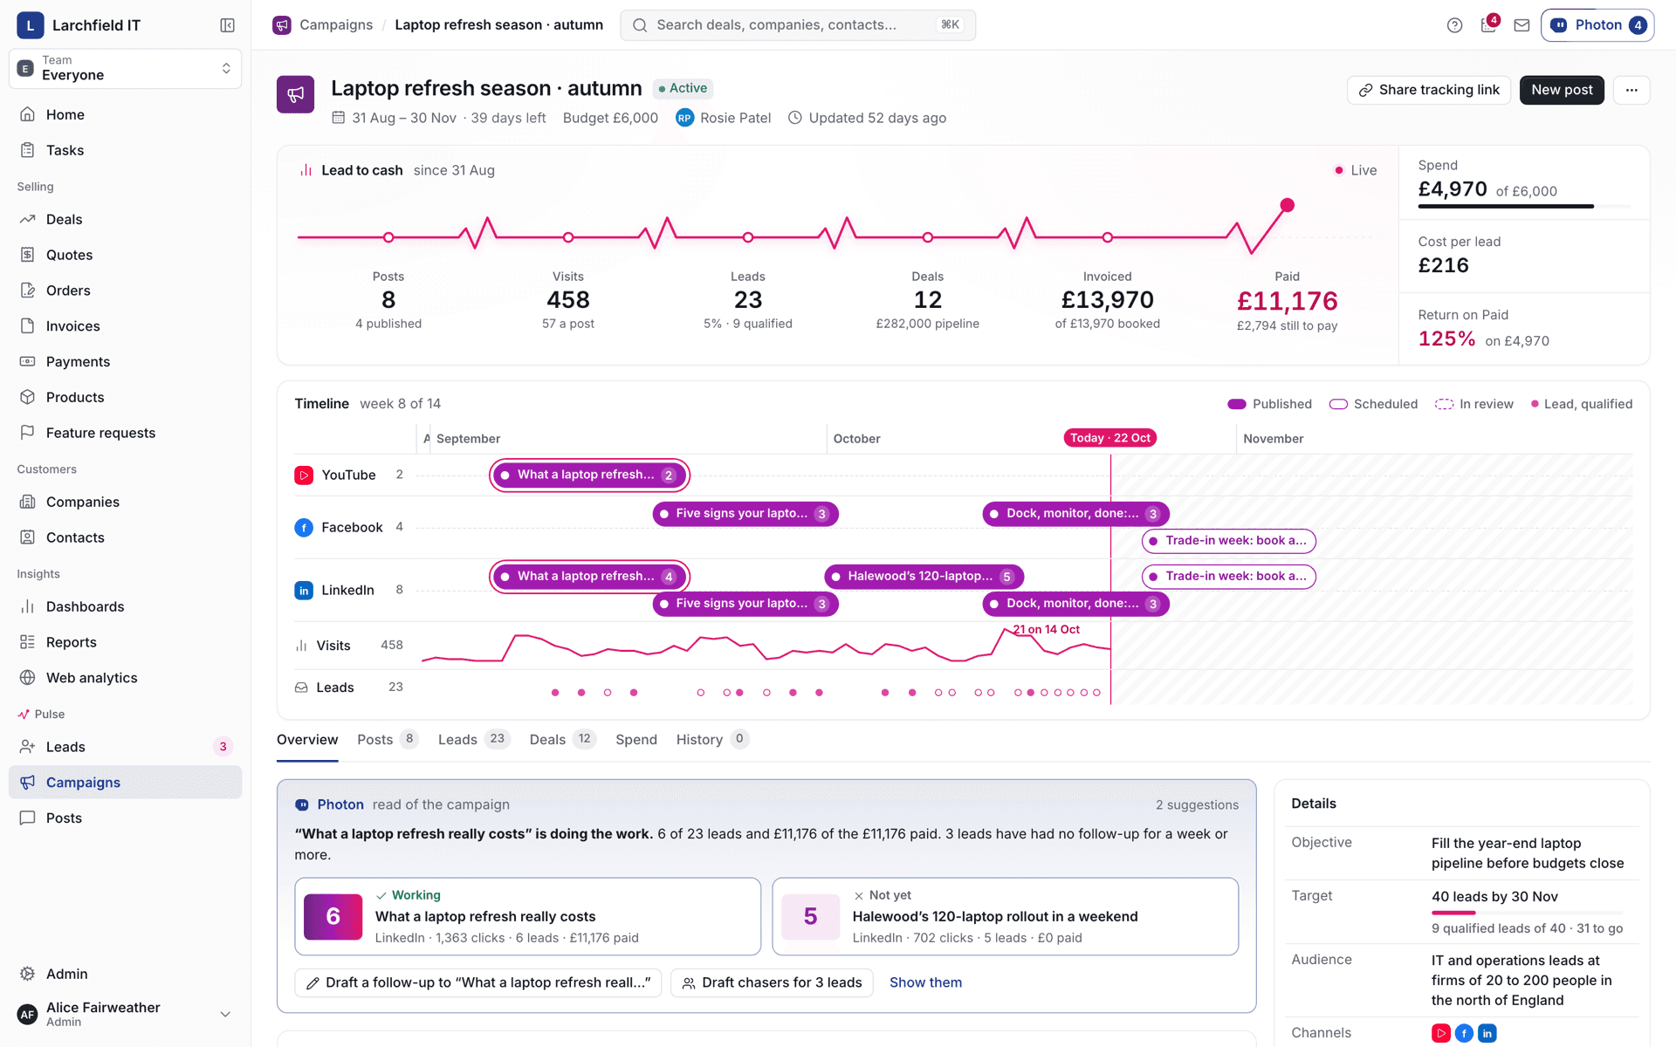Switch to the Posts tab
The height and width of the screenshot is (1047, 1676).
(x=388, y=740)
